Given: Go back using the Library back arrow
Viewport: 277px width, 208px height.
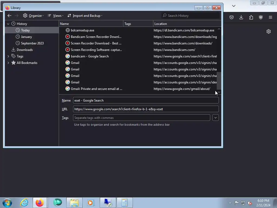Looking at the screenshot, I should click(x=9, y=15).
